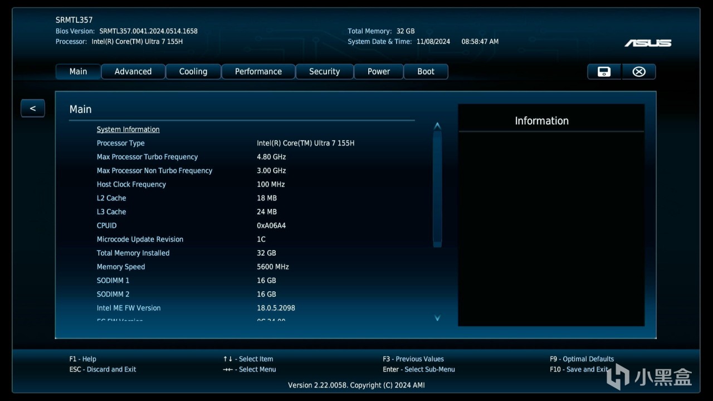Click the exit X circle icon
The image size is (713, 401).
(639, 71)
